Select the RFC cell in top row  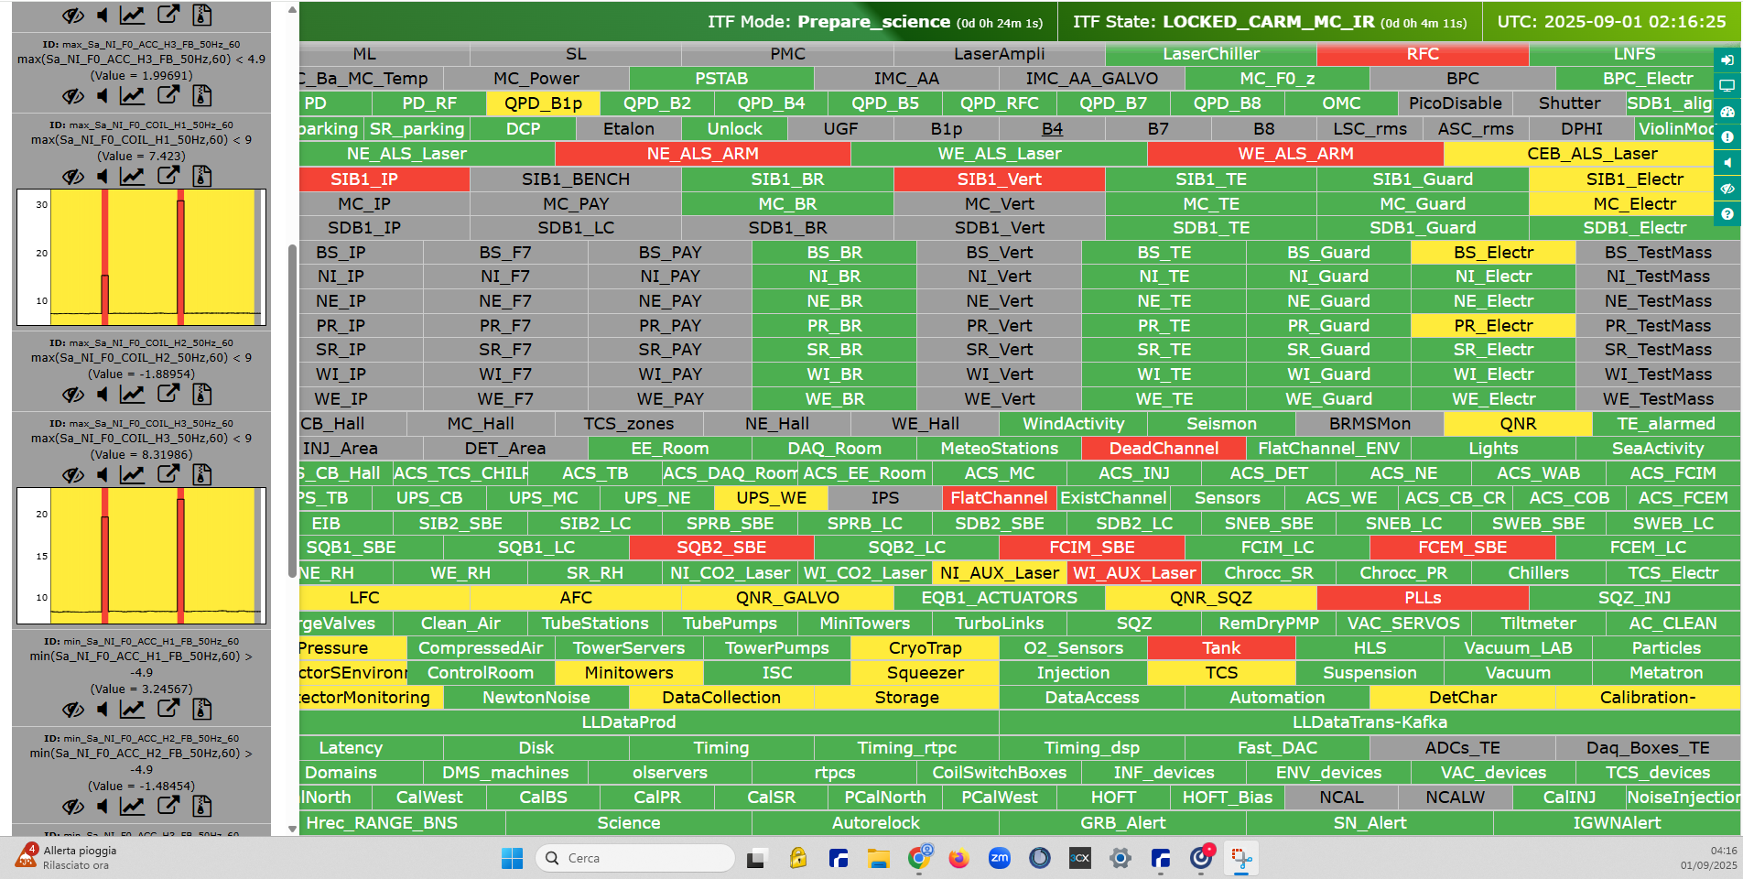(1422, 54)
